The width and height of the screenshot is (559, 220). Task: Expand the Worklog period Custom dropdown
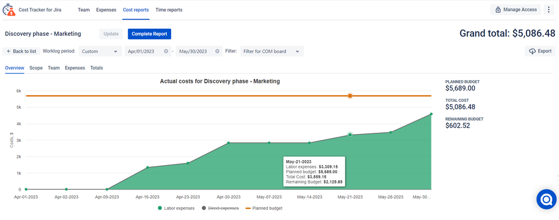click(x=100, y=52)
